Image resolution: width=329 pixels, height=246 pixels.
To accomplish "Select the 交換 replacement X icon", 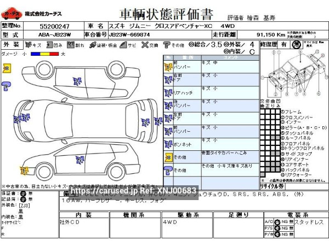I will [145, 45].
